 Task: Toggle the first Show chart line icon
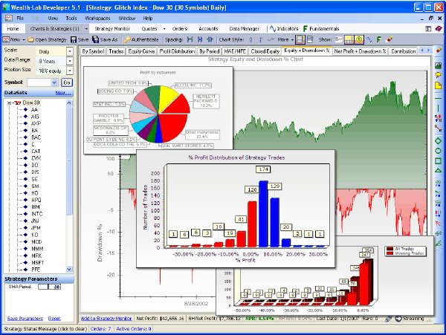339,39
